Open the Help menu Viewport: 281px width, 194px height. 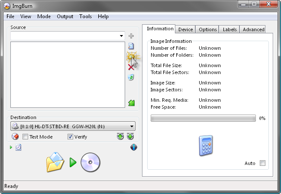103,16
